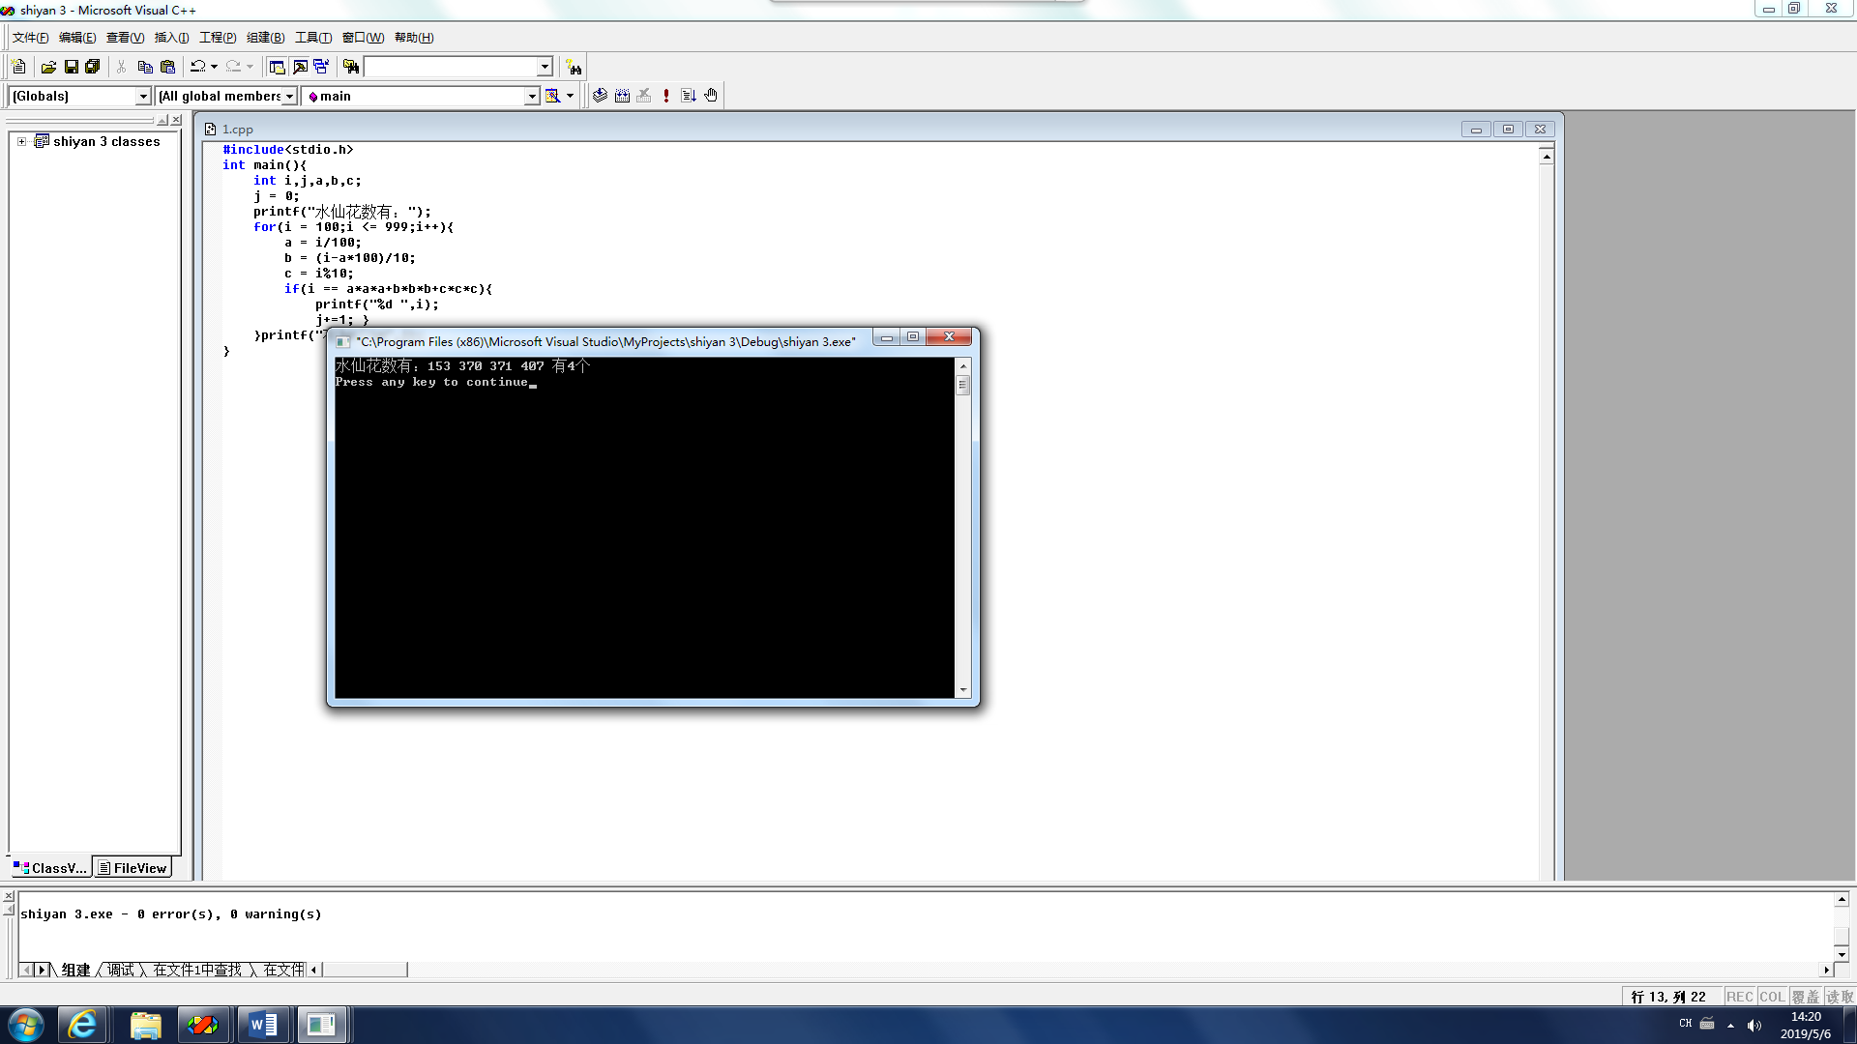Toggle the Workspace window button
The width and height of the screenshot is (1857, 1044).
277,67
